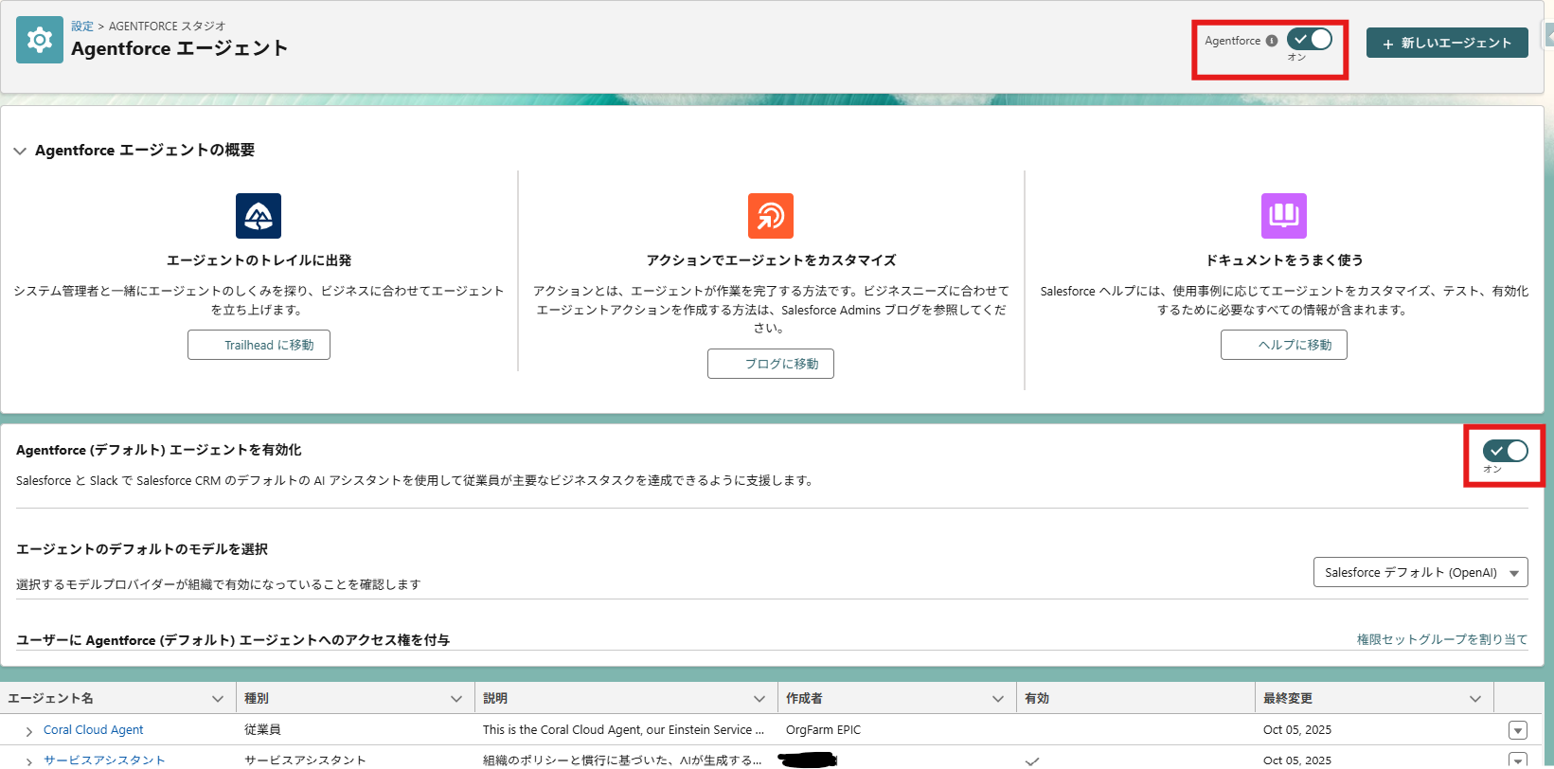The image size is (1554, 769).
Task: Click the purple documentation book icon
Action: pyautogui.click(x=1283, y=216)
